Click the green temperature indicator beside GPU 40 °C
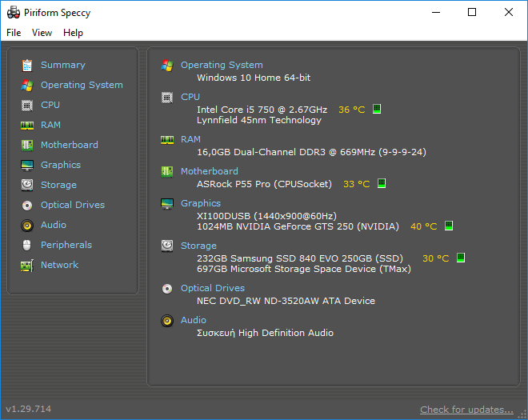This screenshot has width=528, height=420. pyautogui.click(x=449, y=226)
